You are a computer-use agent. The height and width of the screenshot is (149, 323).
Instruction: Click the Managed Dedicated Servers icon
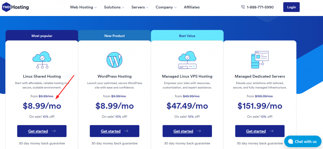tap(260, 60)
